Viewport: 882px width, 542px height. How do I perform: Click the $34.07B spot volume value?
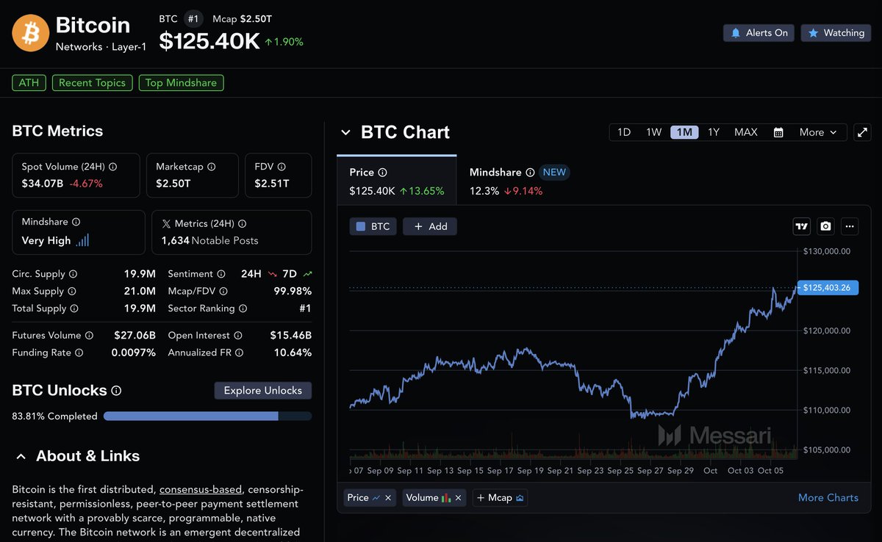43,184
